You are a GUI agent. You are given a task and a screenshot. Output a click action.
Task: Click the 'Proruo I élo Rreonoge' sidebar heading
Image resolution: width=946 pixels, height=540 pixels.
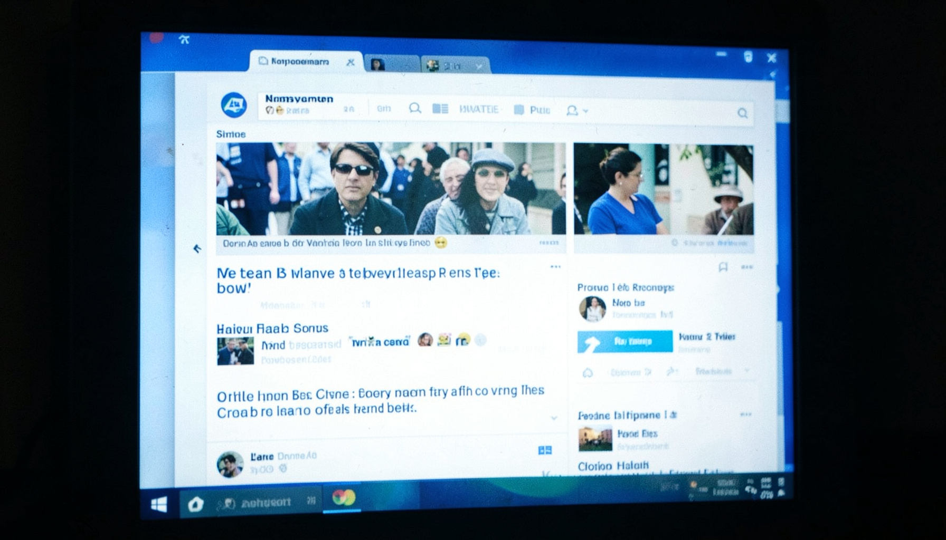[626, 287]
